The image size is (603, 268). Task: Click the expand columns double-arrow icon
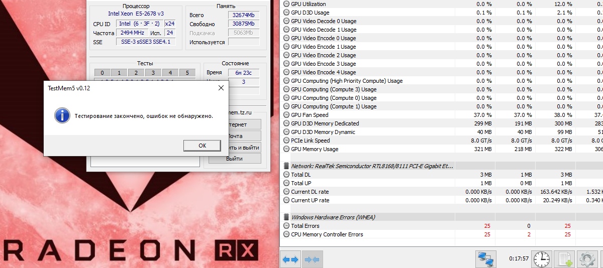tap(290, 259)
